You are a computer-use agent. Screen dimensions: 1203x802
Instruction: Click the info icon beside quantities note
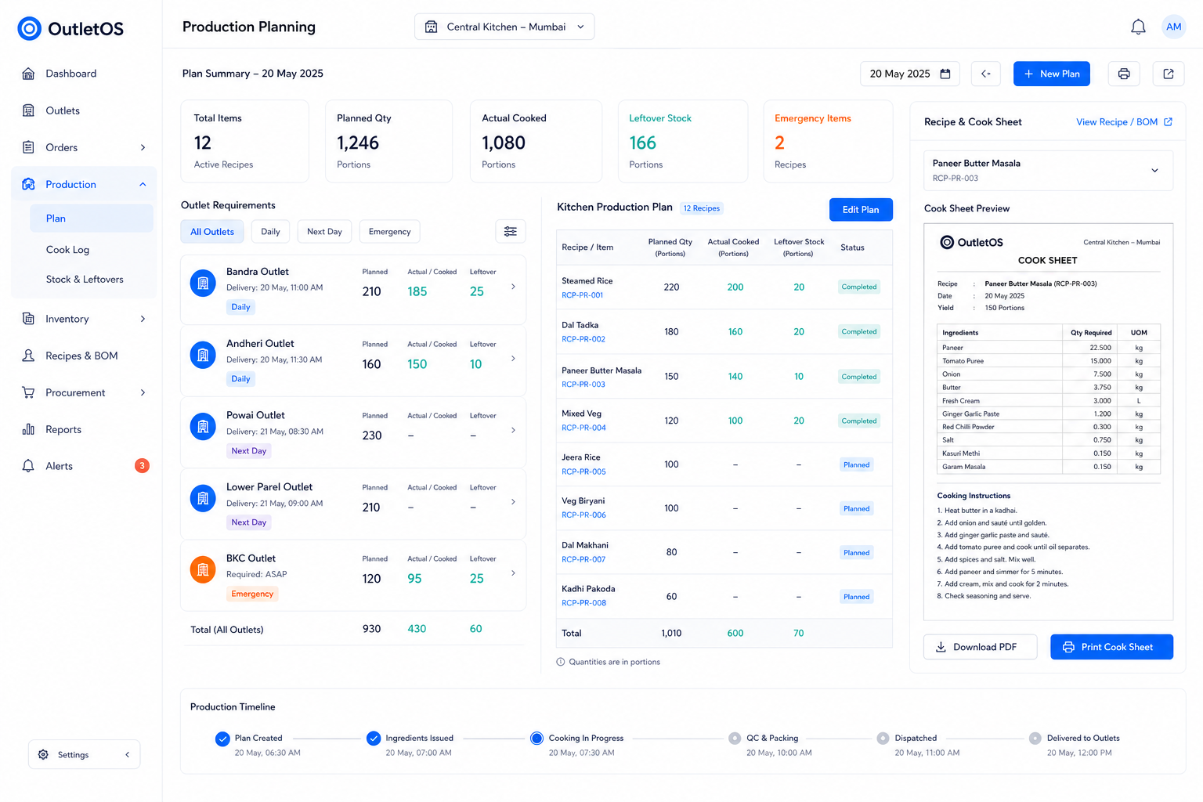pos(561,662)
